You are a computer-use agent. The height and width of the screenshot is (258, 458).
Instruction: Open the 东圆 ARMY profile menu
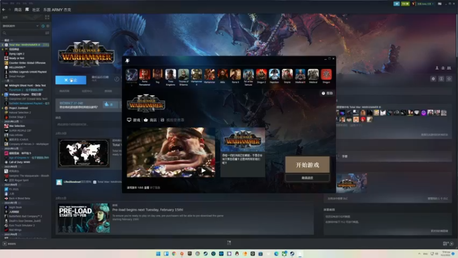coord(57,10)
